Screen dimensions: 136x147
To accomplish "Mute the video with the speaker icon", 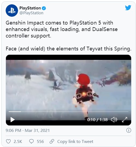I will pos(114,120).
